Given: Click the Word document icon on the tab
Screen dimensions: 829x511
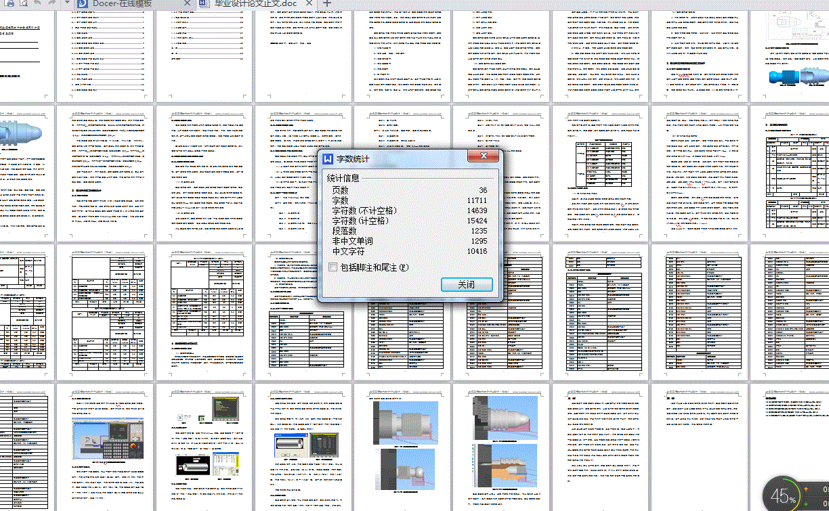Looking at the screenshot, I should point(205,3).
